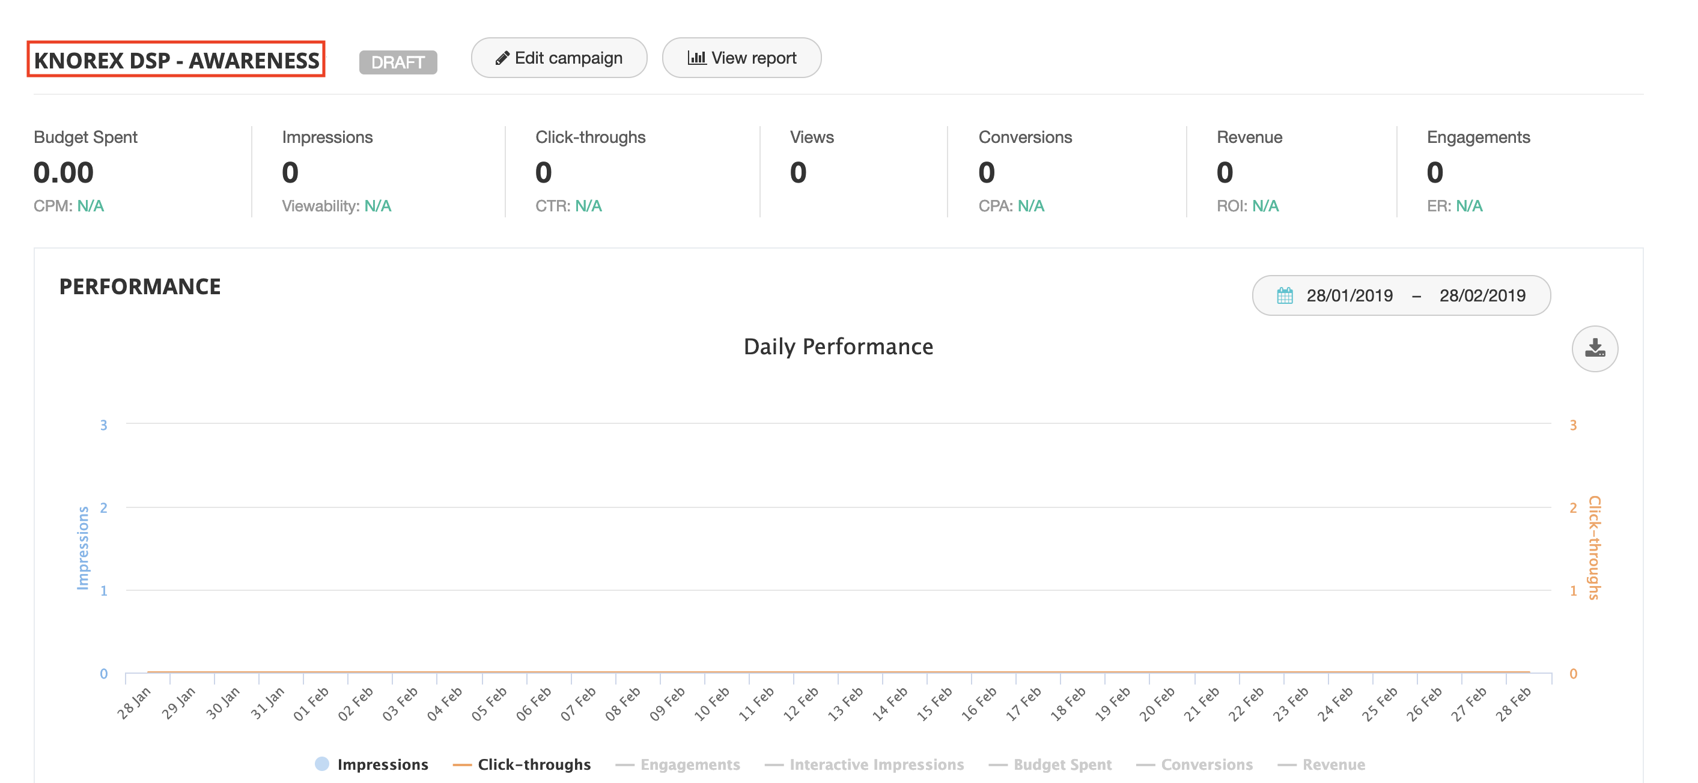
Task: Enable the Interactive Impressions legend series
Action: point(864,764)
